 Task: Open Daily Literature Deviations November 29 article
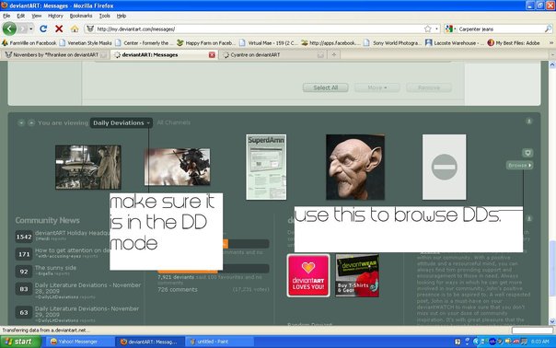point(87,311)
